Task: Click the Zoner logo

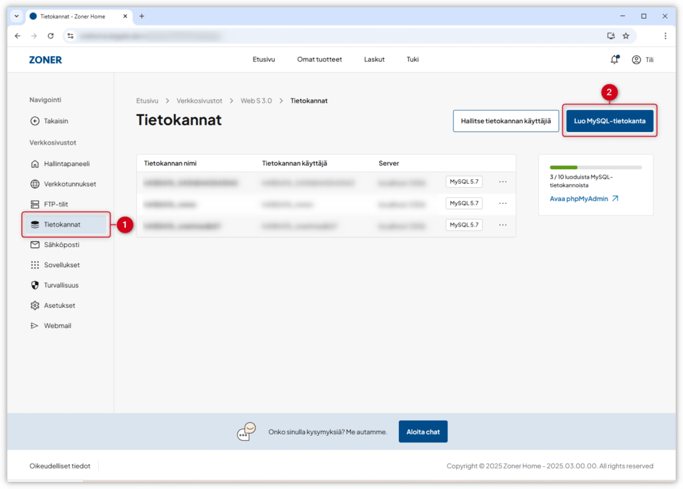Action: click(45, 59)
